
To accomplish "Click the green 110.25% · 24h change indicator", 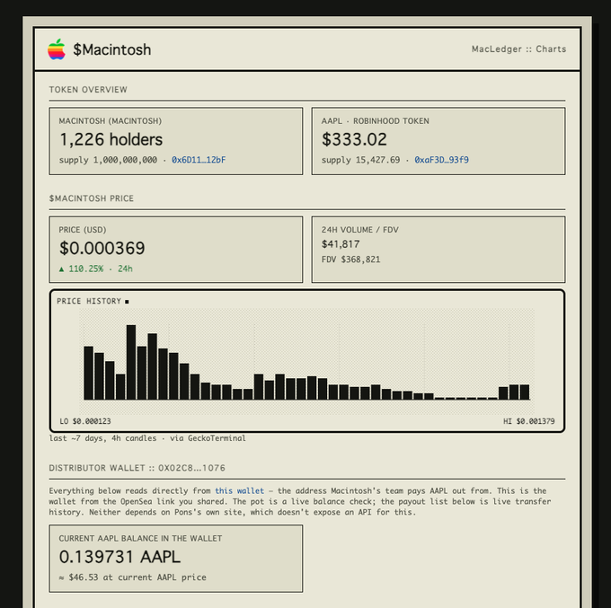I will coord(96,269).
